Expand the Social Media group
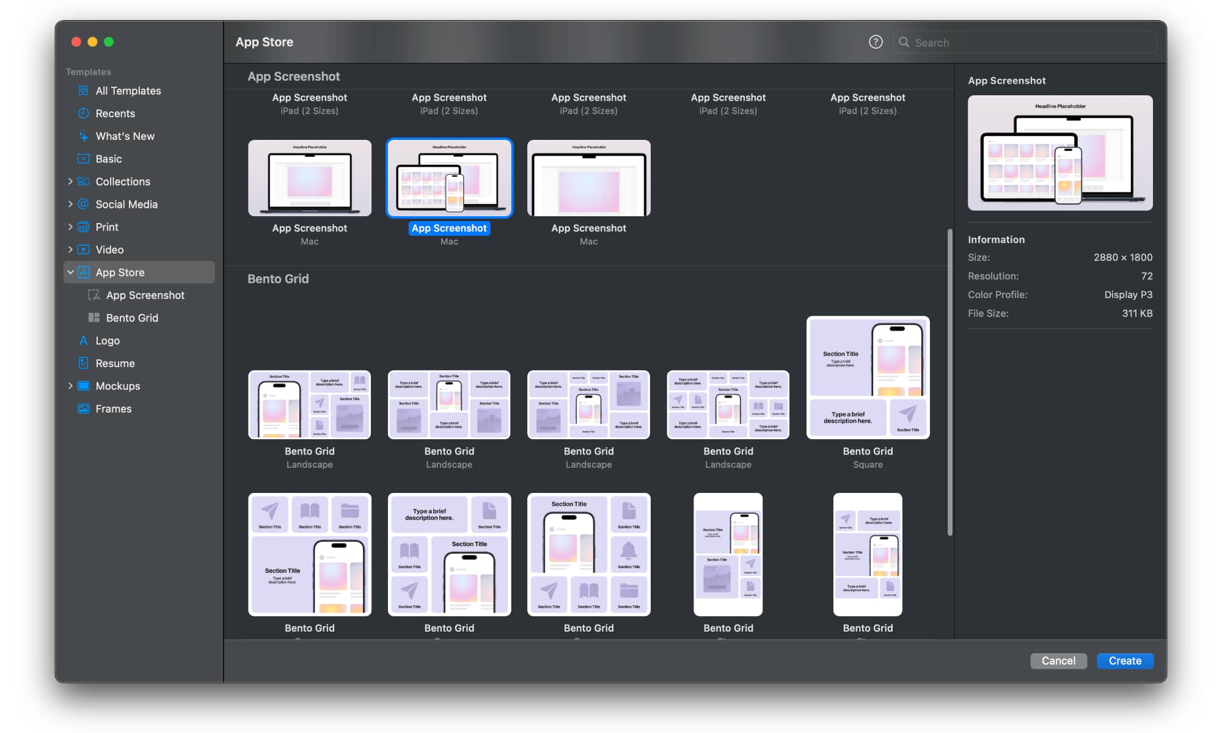The height and width of the screenshot is (733, 1222). tap(70, 204)
